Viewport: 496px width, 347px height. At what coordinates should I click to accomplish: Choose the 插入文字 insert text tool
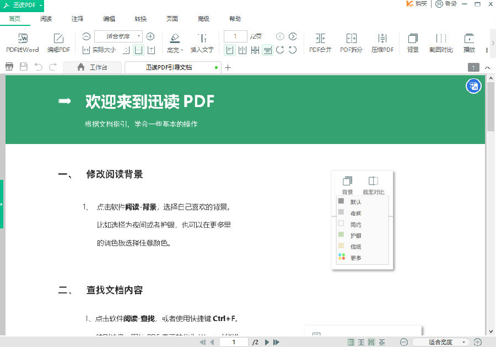202,44
